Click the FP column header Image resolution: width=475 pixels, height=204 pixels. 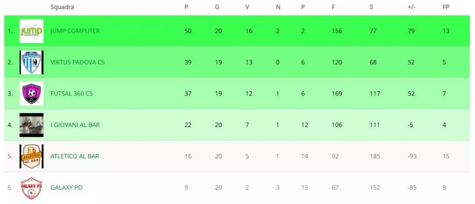(x=446, y=7)
